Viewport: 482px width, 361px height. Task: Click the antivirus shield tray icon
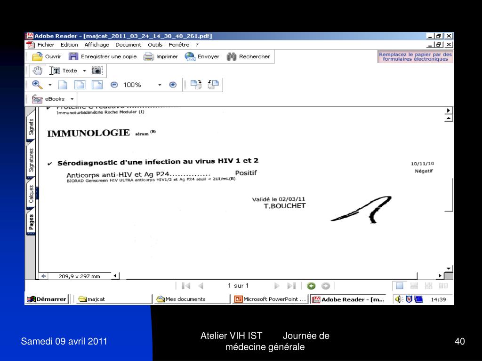[409, 299]
